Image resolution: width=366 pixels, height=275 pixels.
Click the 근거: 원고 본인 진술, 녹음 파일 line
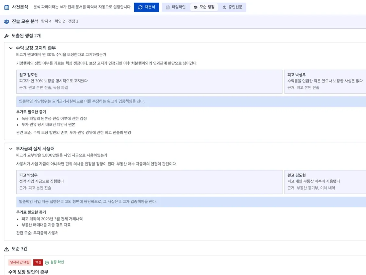44,88
